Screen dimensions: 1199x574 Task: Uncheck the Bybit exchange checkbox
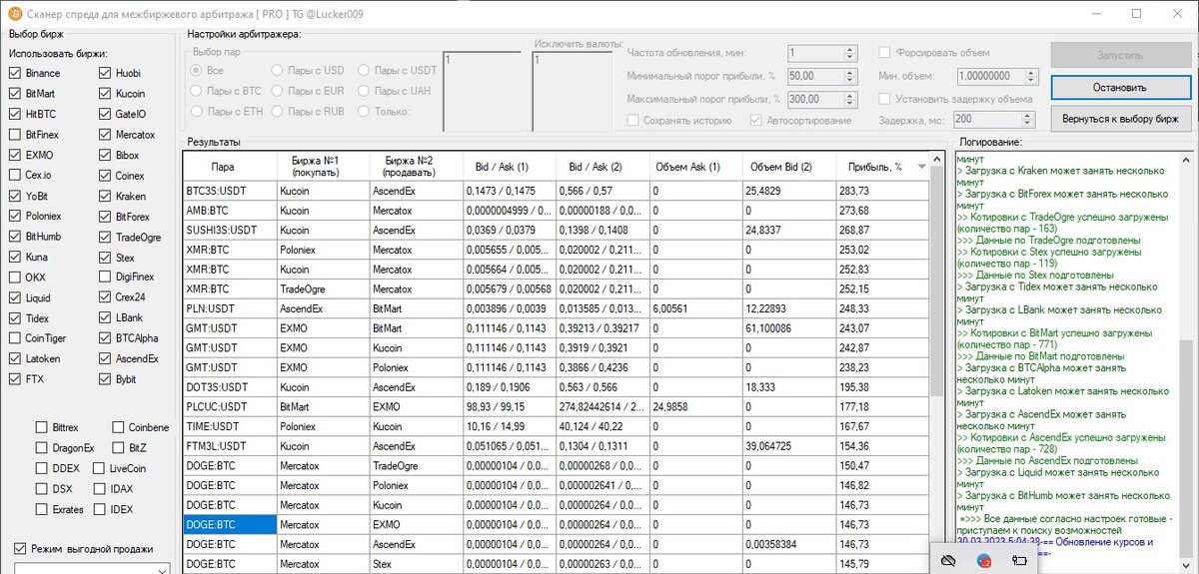coord(105,379)
